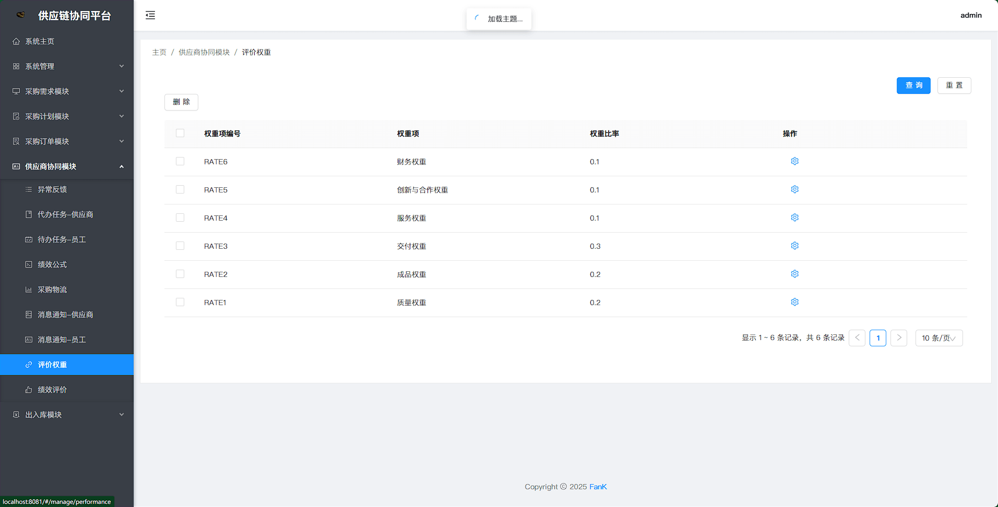
Task: Select the RATE3 row checkbox
Action: 180,246
